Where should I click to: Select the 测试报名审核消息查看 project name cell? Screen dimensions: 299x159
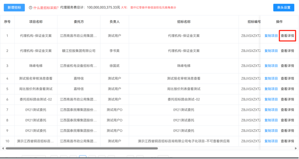36,78
